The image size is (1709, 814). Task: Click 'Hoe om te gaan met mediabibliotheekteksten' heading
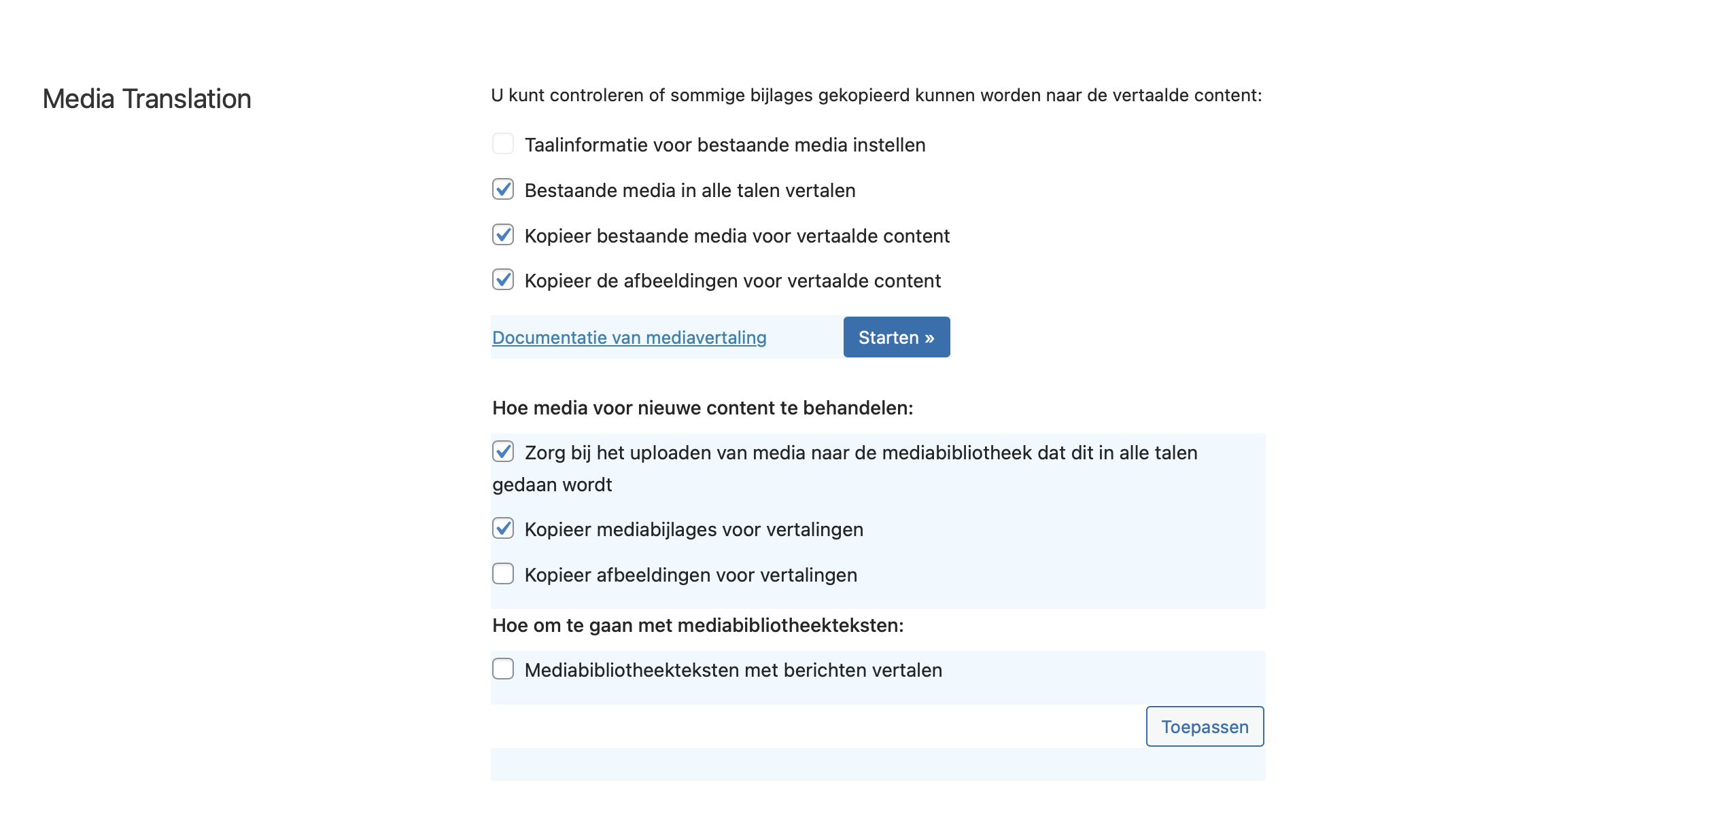pyautogui.click(x=698, y=625)
